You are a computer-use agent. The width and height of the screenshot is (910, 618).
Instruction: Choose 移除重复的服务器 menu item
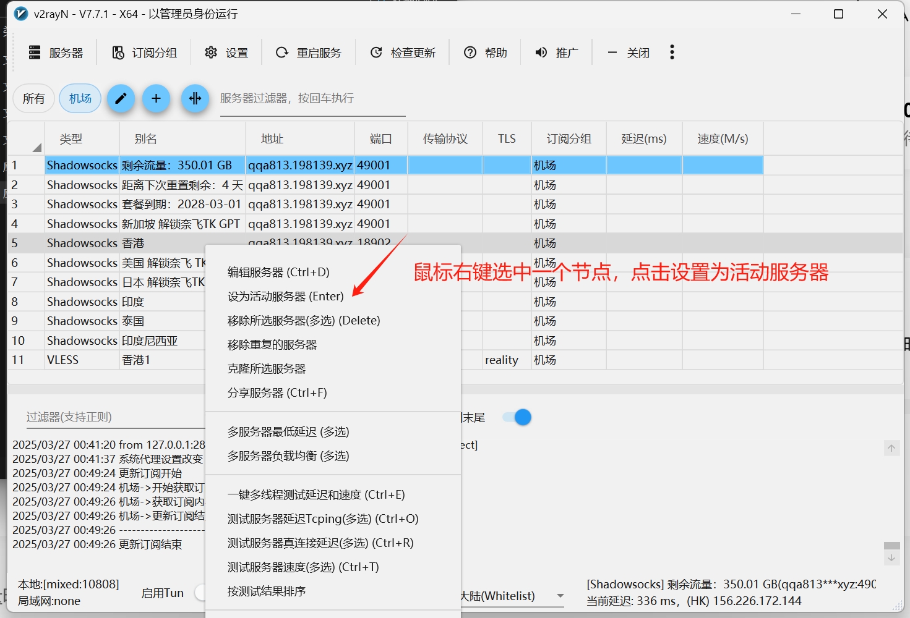pos(333,344)
